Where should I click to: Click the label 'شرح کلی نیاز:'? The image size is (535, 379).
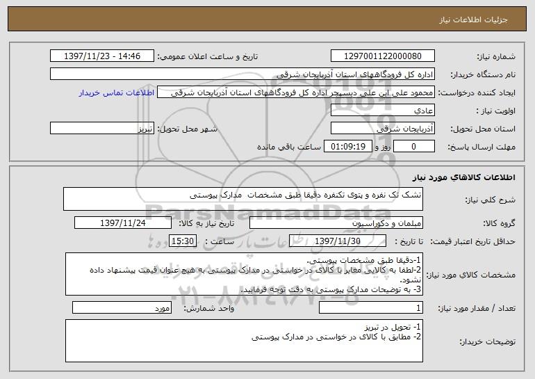tap(491, 200)
